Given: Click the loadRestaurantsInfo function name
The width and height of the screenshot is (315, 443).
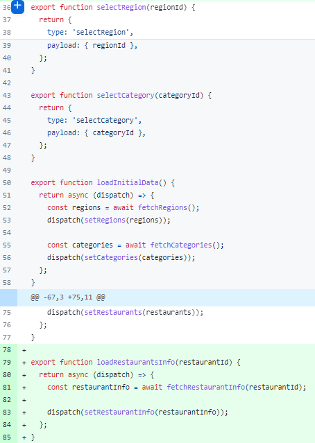Looking at the screenshot, I should click(136, 362).
